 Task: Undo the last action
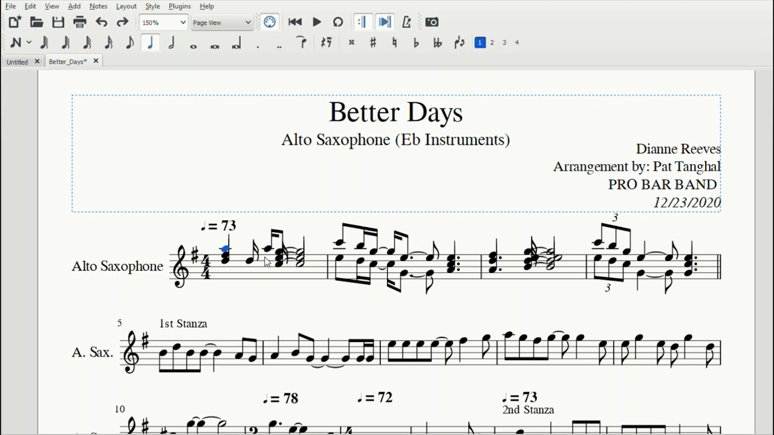click(102, 22)
